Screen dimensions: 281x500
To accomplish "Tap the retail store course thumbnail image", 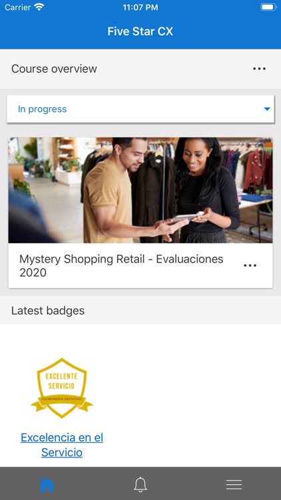I will point(140,191).
